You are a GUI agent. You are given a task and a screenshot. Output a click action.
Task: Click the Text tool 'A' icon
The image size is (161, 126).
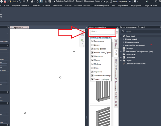(x=27, y=2)
